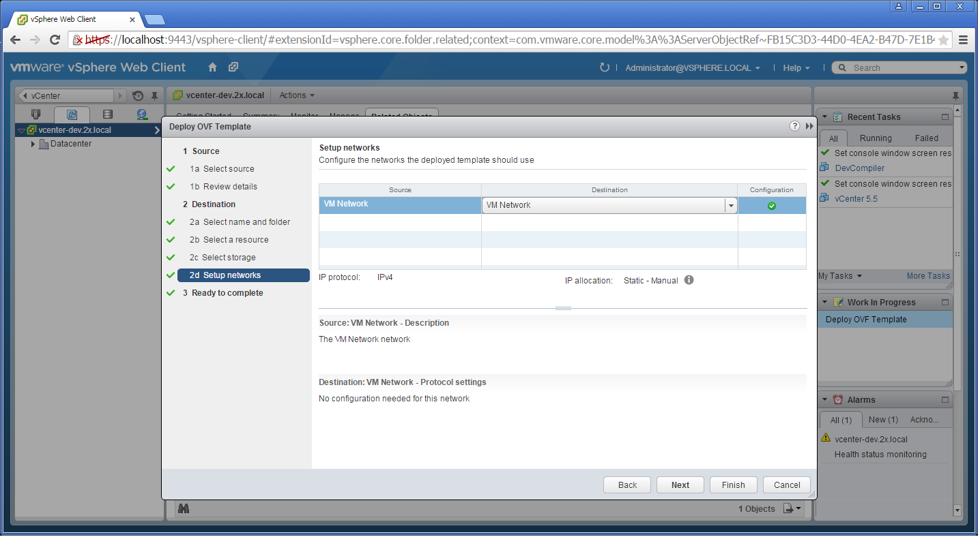Click the green configuration status check icon

(772, 206)
